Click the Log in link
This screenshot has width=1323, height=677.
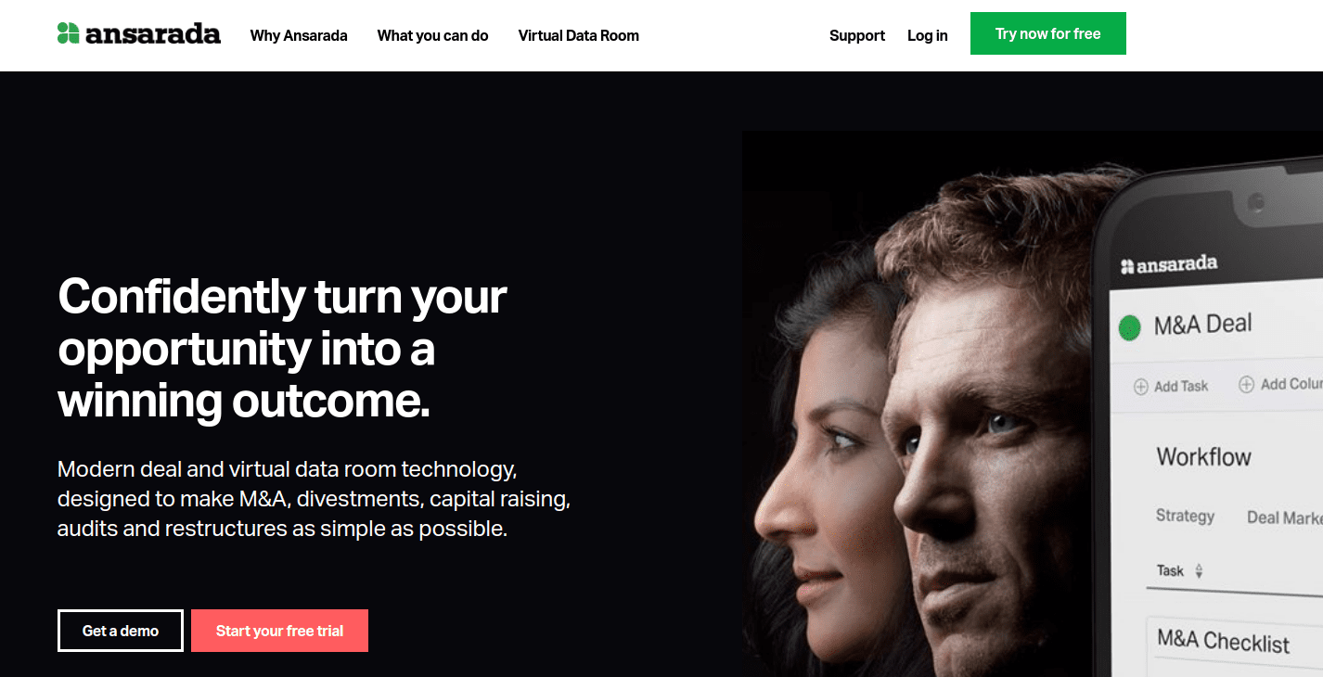tap(928, 35)
